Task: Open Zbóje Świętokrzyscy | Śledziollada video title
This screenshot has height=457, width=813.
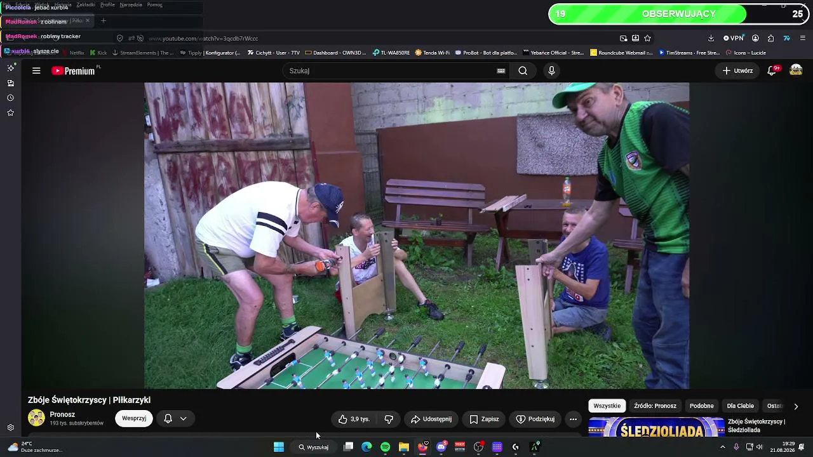Action: tap(756, 426)
